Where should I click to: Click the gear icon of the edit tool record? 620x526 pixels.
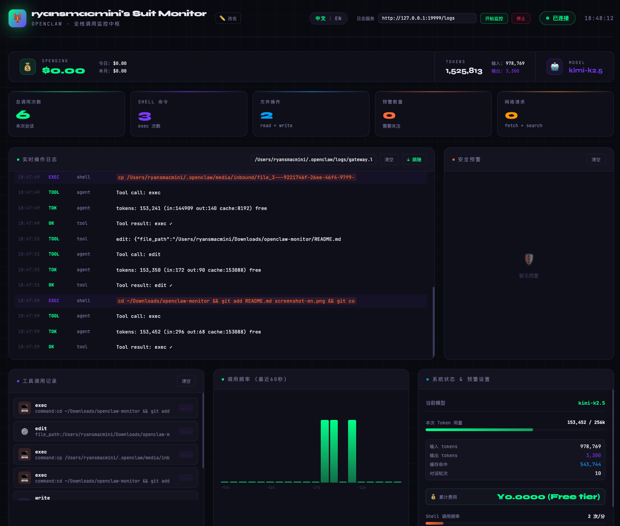(25, 432)
